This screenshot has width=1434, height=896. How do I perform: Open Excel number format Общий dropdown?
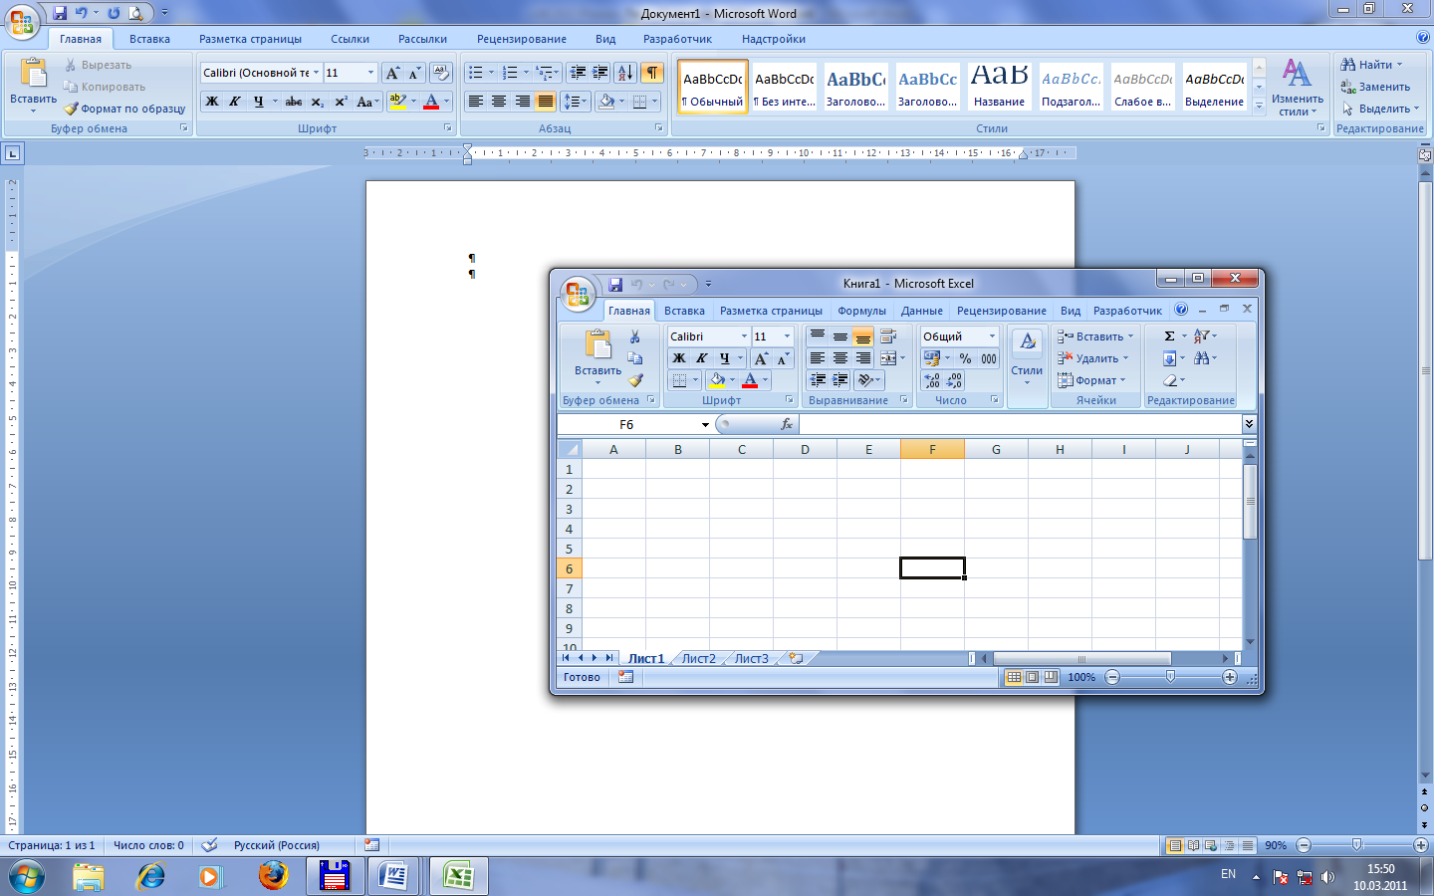point(992,336)
